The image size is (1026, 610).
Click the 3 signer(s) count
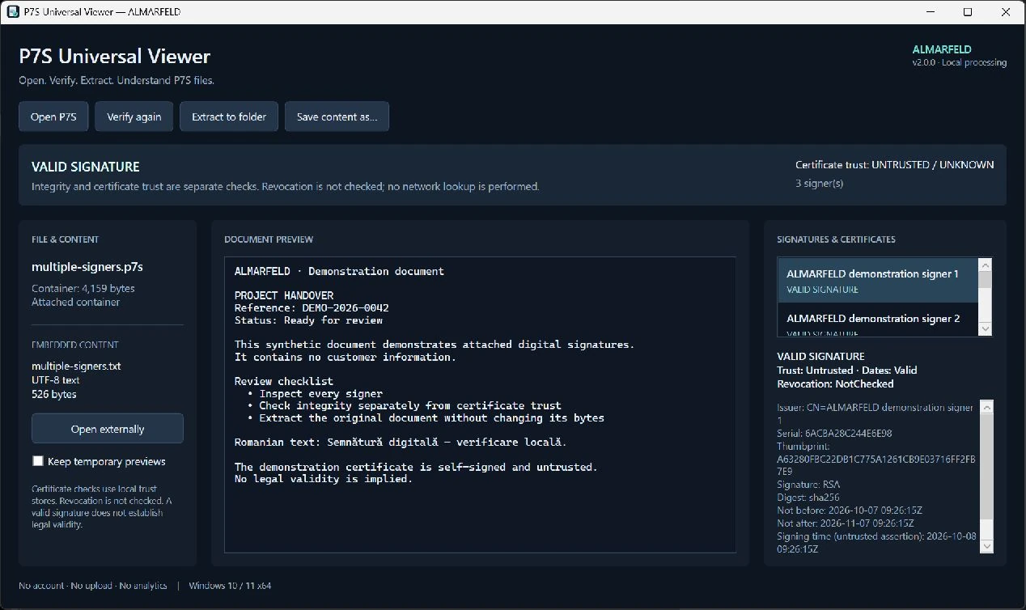click(x=819, y=184)
